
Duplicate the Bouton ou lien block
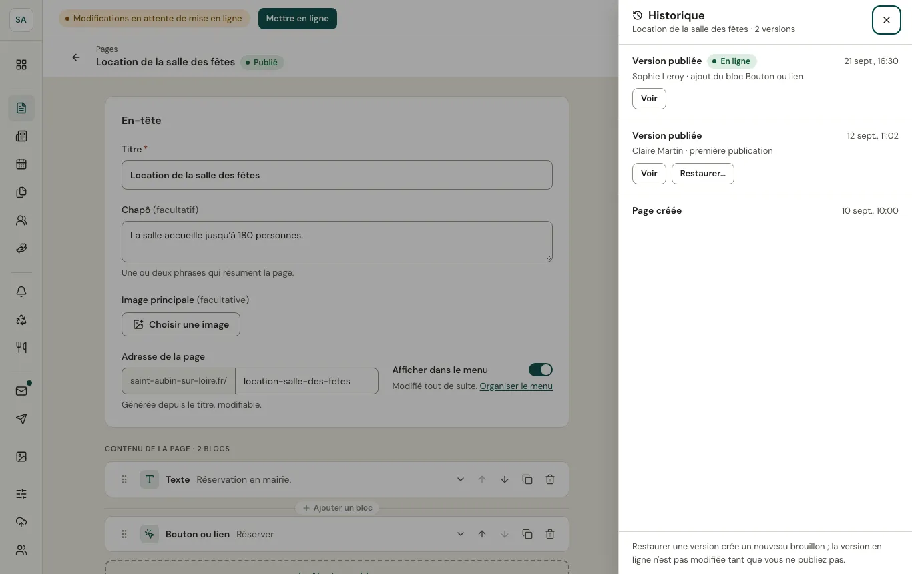[527, 534]
